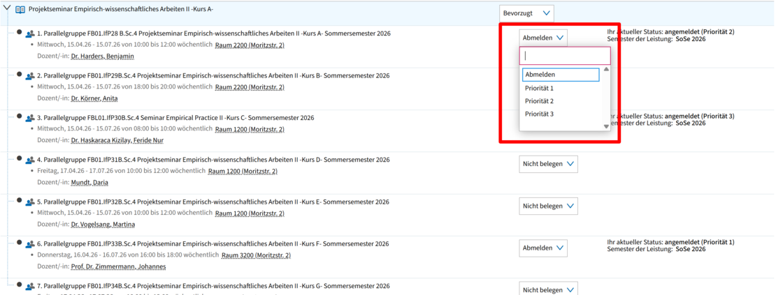
Task: Click the dropdown search input field
Action: click(x=565, y=56)
